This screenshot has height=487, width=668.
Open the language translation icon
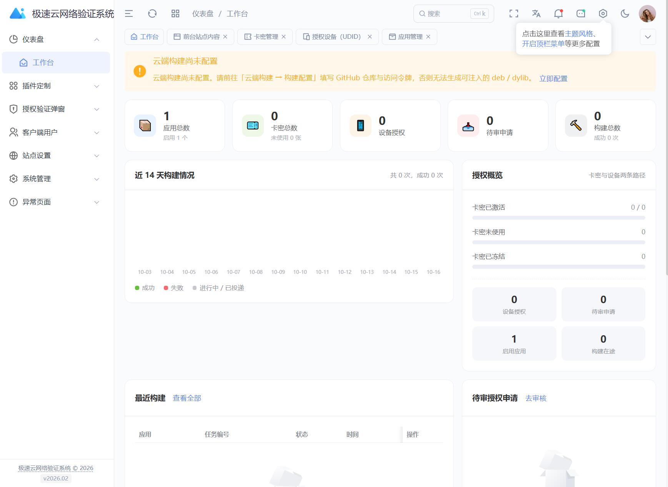click(536, 14)
